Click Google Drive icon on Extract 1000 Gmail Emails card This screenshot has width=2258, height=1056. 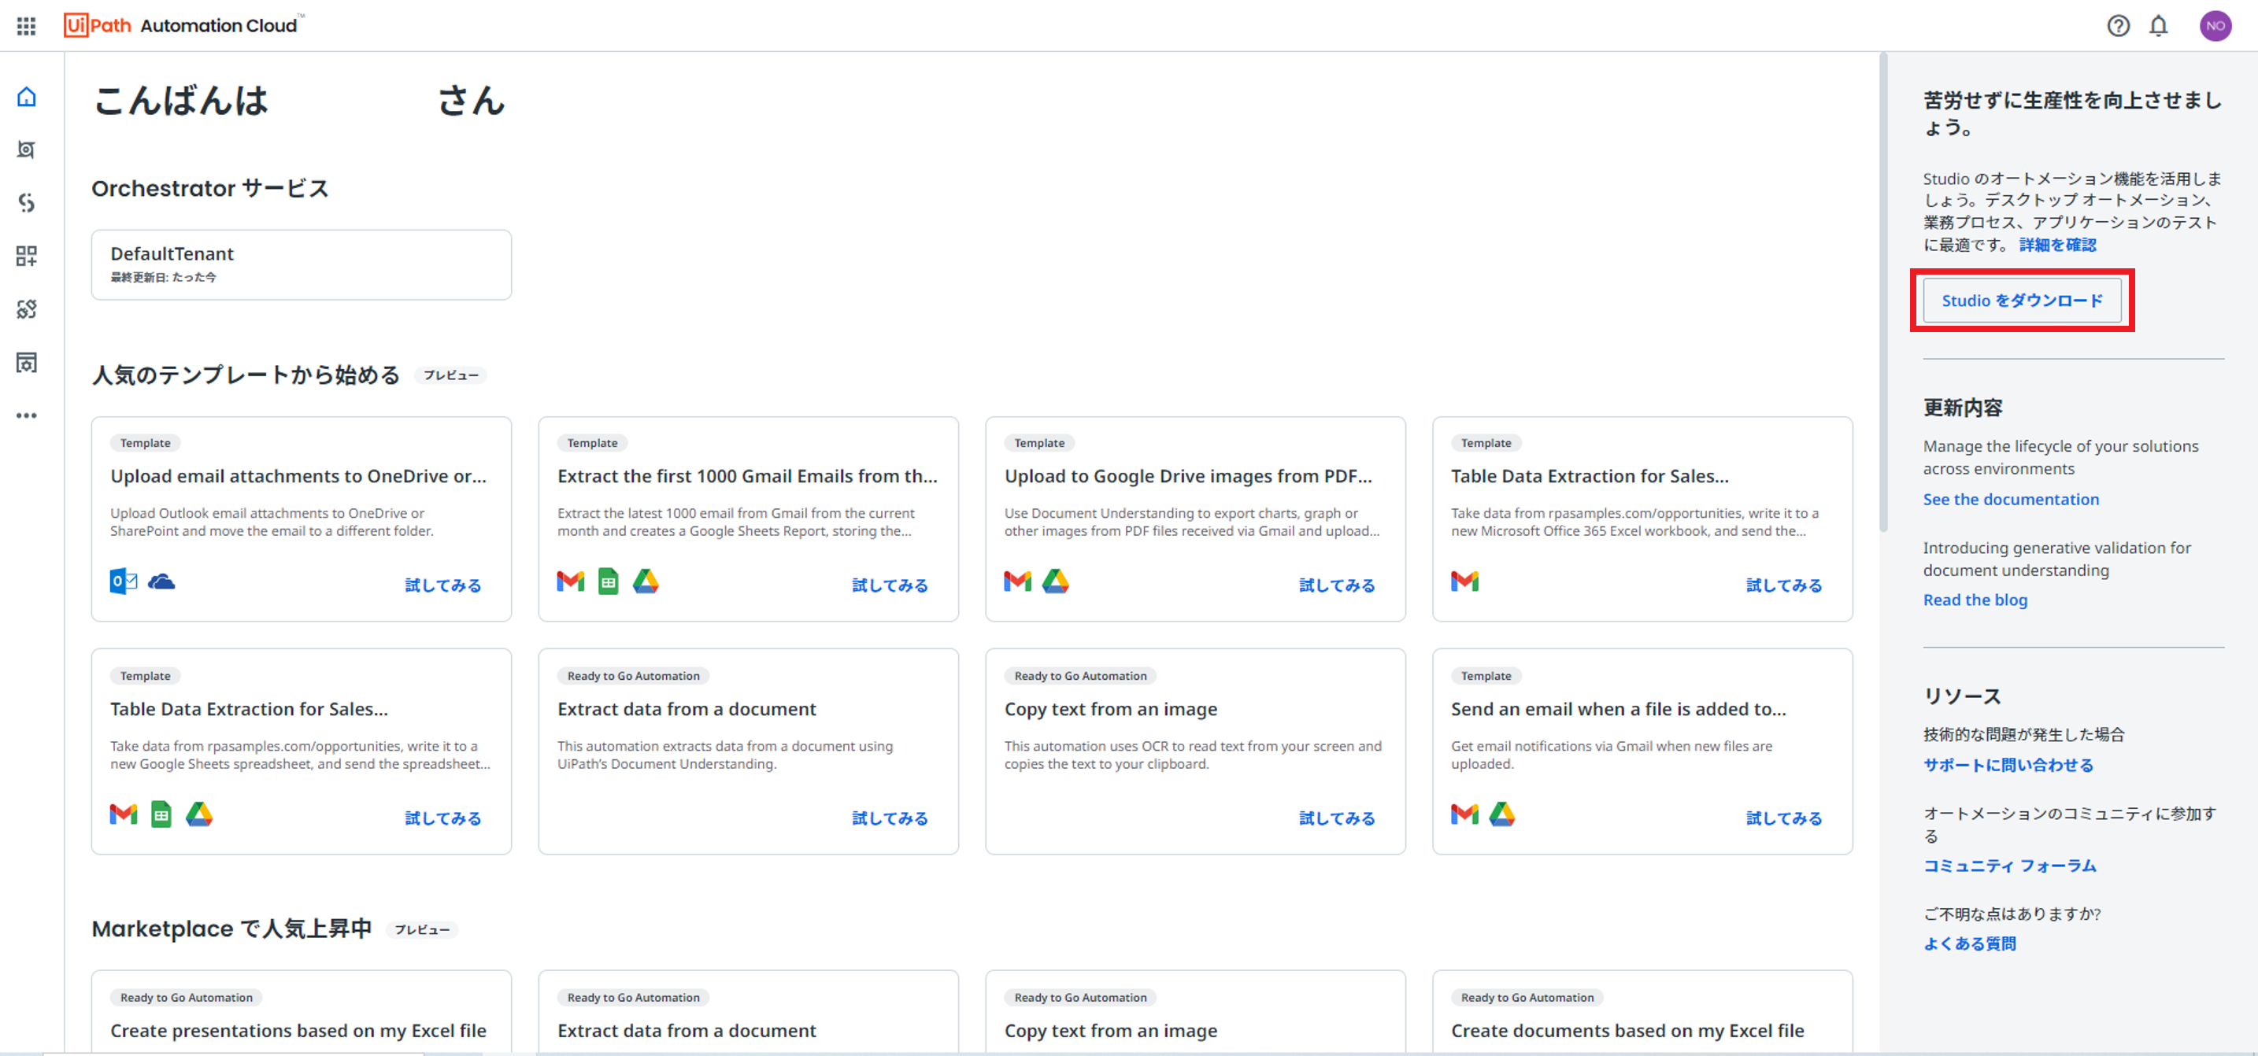coord(646,581)
